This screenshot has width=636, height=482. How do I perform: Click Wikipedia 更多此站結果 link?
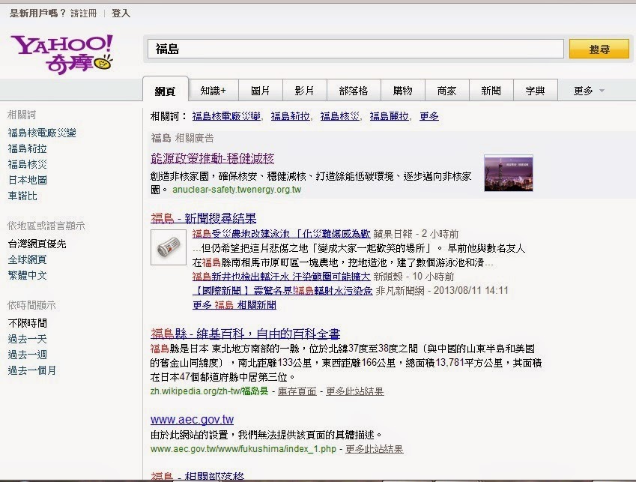pos(355,391)
